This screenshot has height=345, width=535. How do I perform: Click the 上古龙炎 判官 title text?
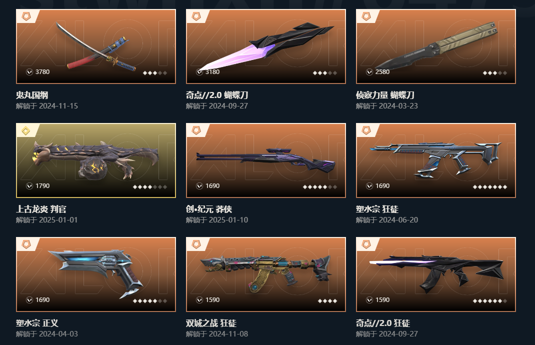point(41,209)
